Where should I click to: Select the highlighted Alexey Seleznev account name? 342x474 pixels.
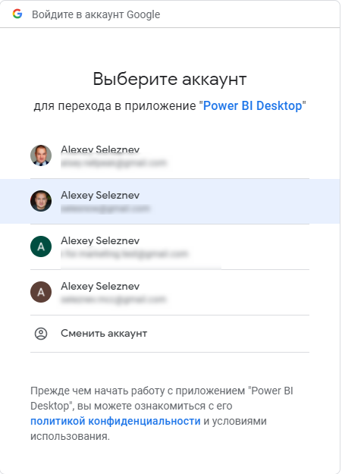coord(100,195)
